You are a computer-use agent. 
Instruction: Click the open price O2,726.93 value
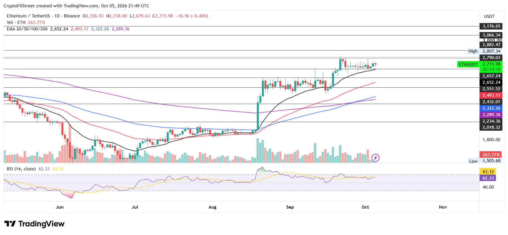(93, 16)
